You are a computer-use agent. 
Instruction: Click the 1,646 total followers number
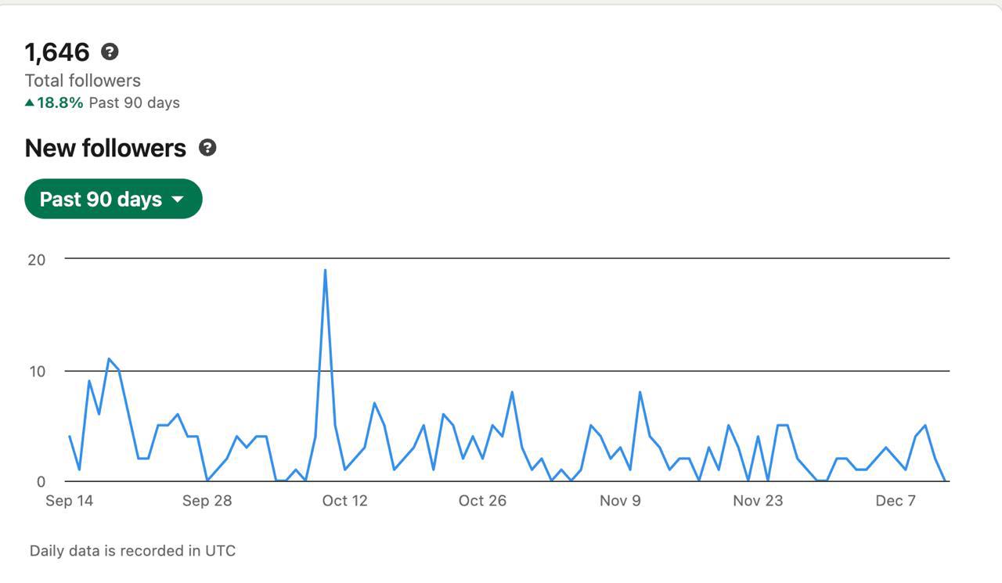[x=57, y=52]
